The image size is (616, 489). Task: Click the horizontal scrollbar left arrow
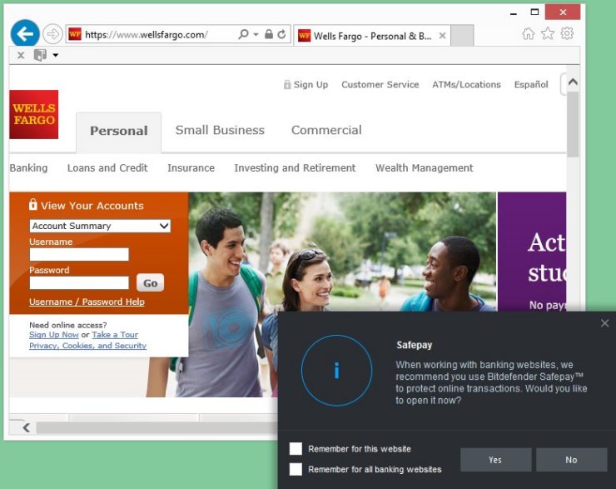pyautogui.click(x=27, y=427)
